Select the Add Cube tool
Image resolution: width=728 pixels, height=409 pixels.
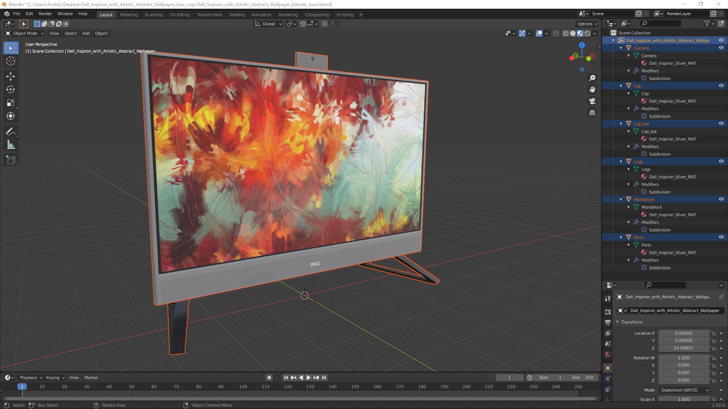click(11, 160)
